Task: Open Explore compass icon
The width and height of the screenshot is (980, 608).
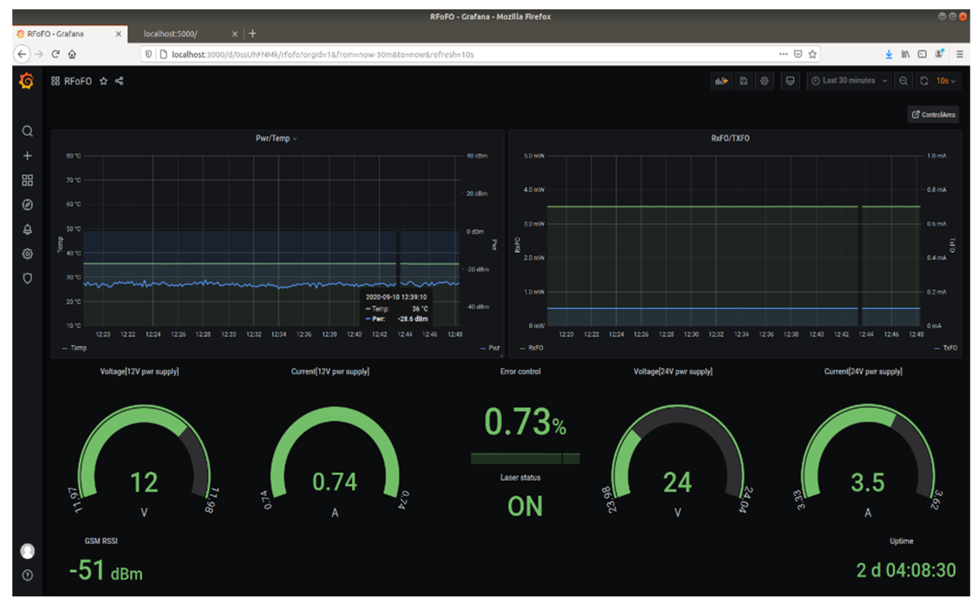Action: [27, 205]
